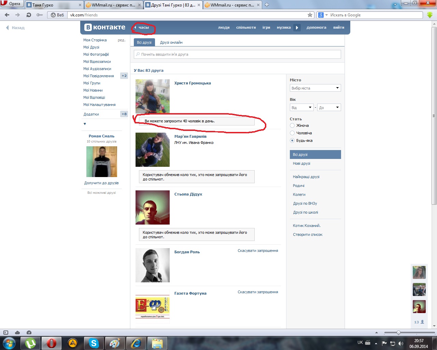This screenshot has height=350, width=437.
Task: Open Windows Explorer from the taskbar
Action: click(157, 343)
